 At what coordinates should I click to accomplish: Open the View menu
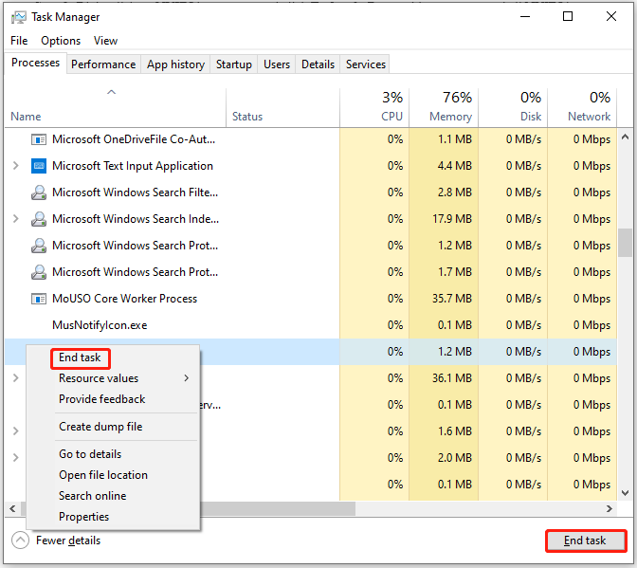105,41
